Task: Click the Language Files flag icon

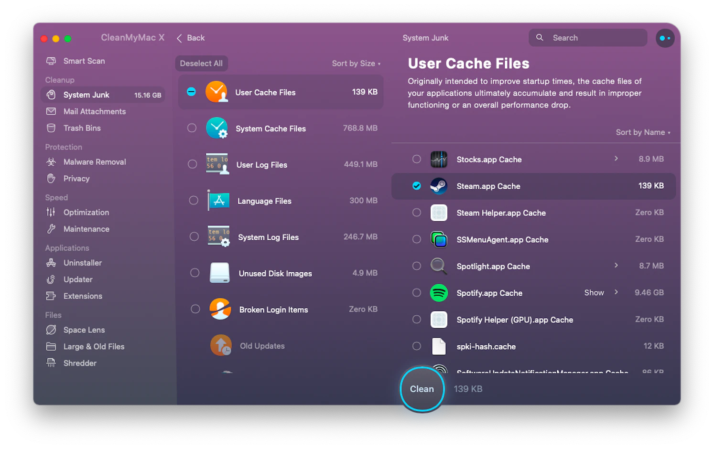Action: pos(218,201)
